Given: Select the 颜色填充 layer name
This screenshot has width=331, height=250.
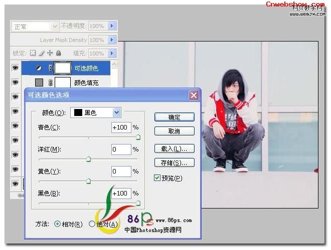Looking at the screenshot, I should [x=86, y=82].
